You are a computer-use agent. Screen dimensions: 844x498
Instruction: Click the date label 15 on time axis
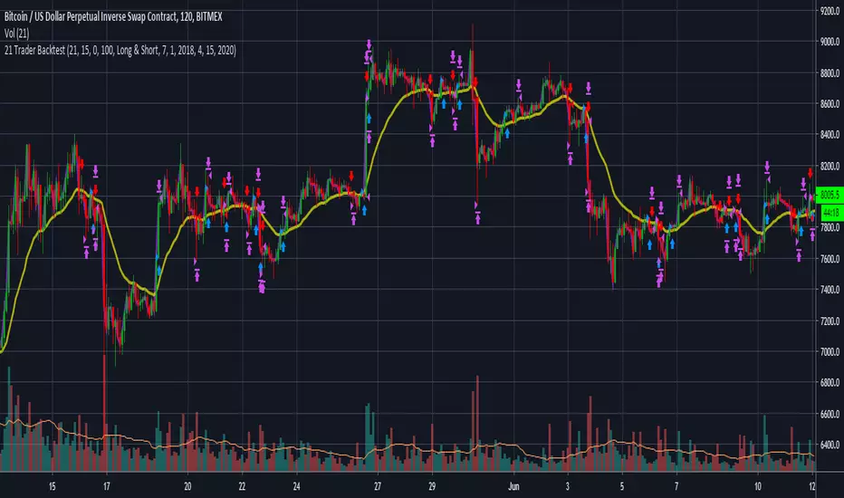[53, 487]
